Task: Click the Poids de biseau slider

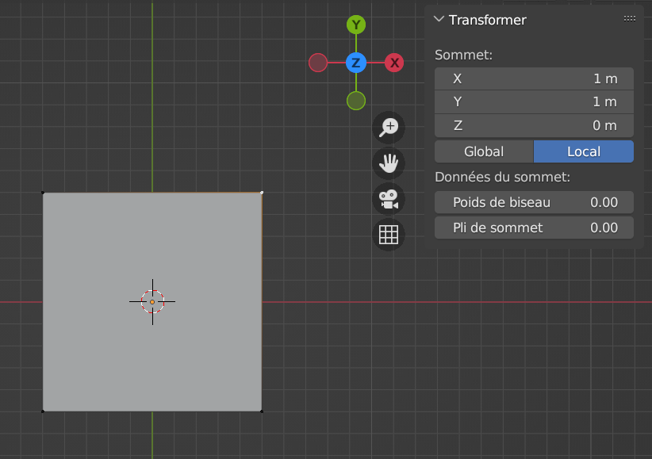Action: (x=534, y=202)
